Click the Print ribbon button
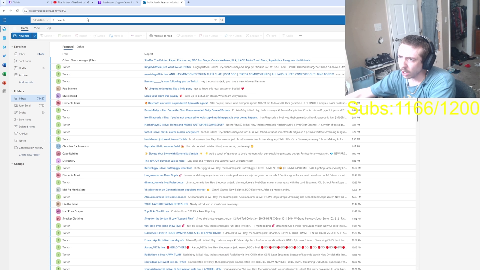The image size is (480, 270). click(271, 36)
